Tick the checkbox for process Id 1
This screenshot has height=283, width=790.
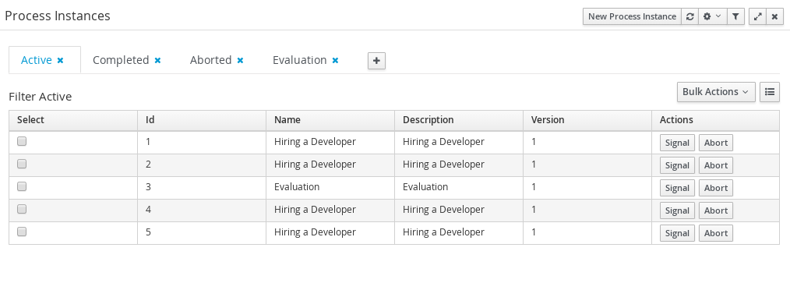(x=22, y=142)
